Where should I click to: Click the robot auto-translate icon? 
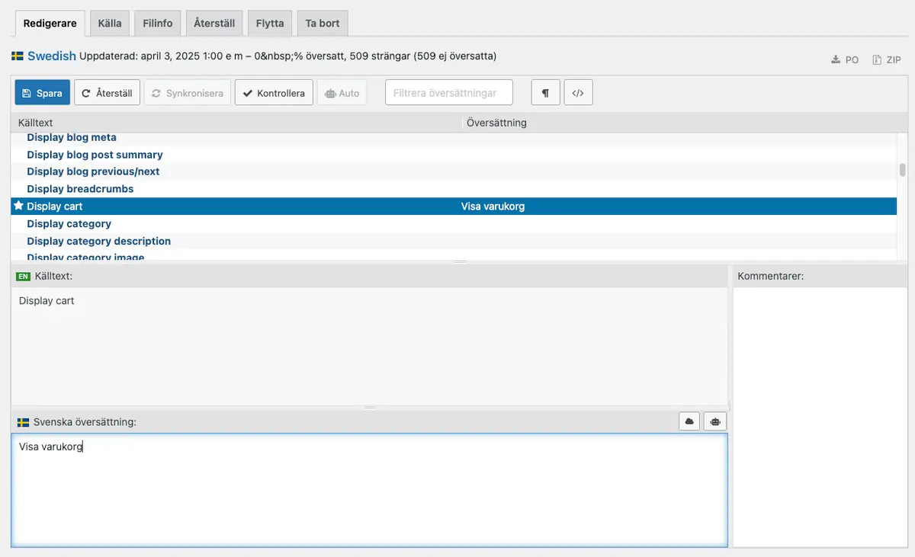tap(715, 421)
